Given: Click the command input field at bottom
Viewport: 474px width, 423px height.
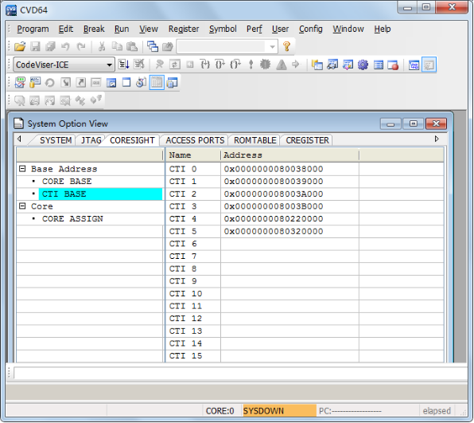Looking at the screenshot, I should click(240, 373).
